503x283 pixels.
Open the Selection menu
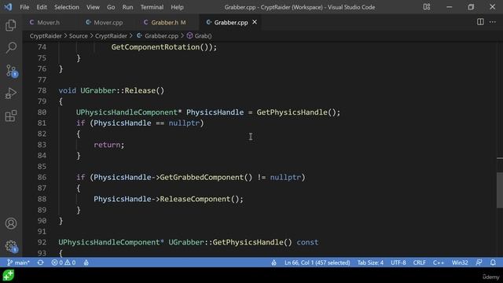(x=66, y=7)
